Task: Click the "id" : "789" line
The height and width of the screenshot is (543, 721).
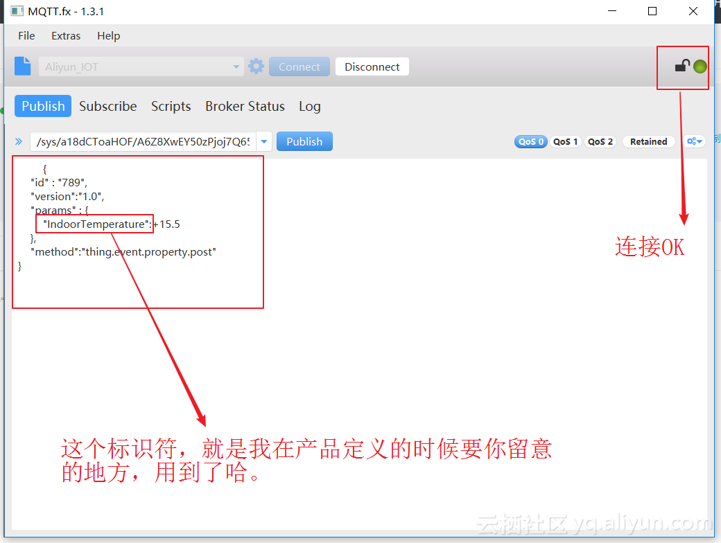Action: pos(59,182)
